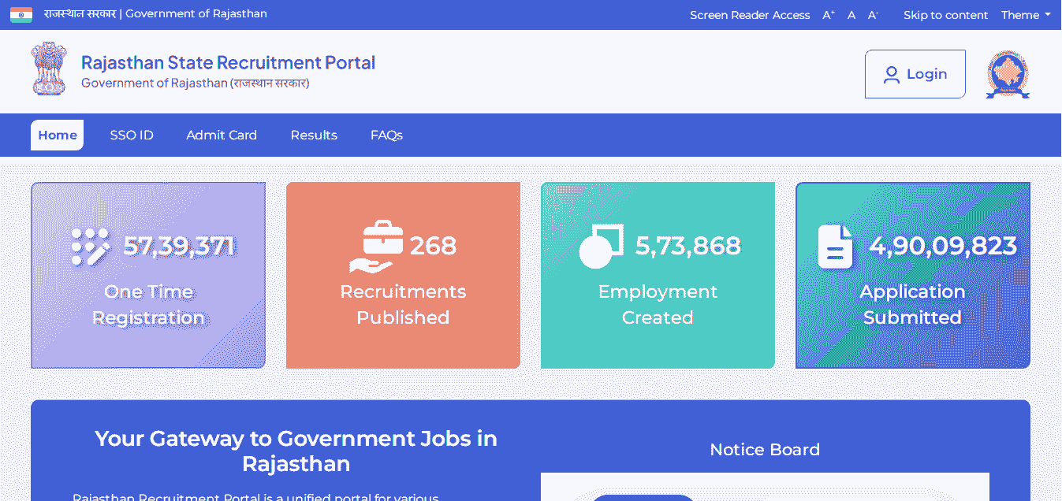Click the Login button

(x=915, y=73)
